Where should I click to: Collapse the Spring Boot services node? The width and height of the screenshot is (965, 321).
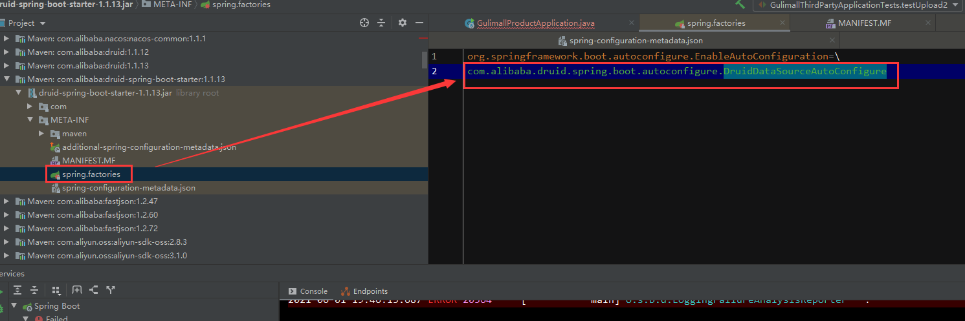(15, 306)
